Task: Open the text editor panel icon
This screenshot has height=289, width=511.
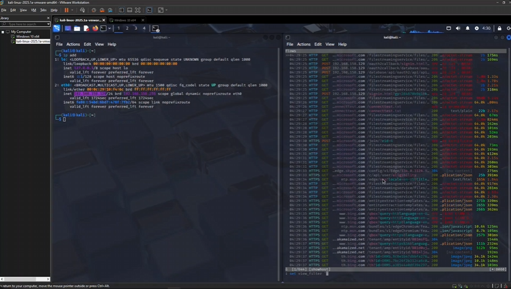Action: tap(86, 29)
